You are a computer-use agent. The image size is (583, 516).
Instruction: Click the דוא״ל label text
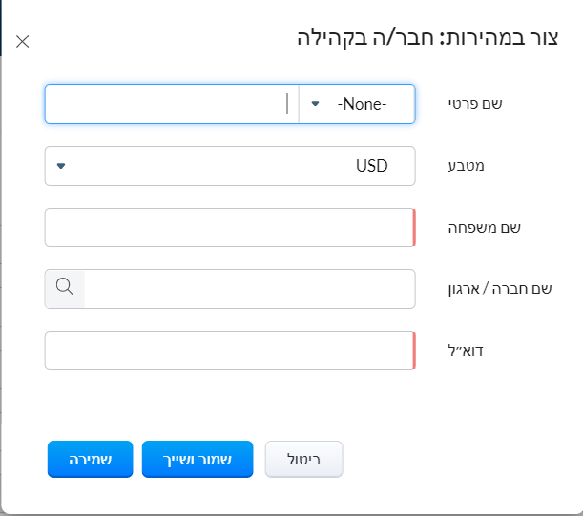click(466, 351)
